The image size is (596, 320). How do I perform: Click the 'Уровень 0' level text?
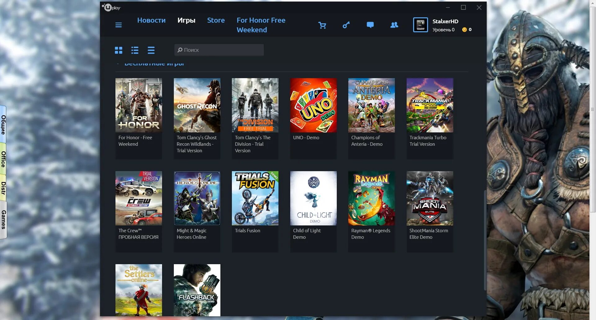tap(444, 30)
